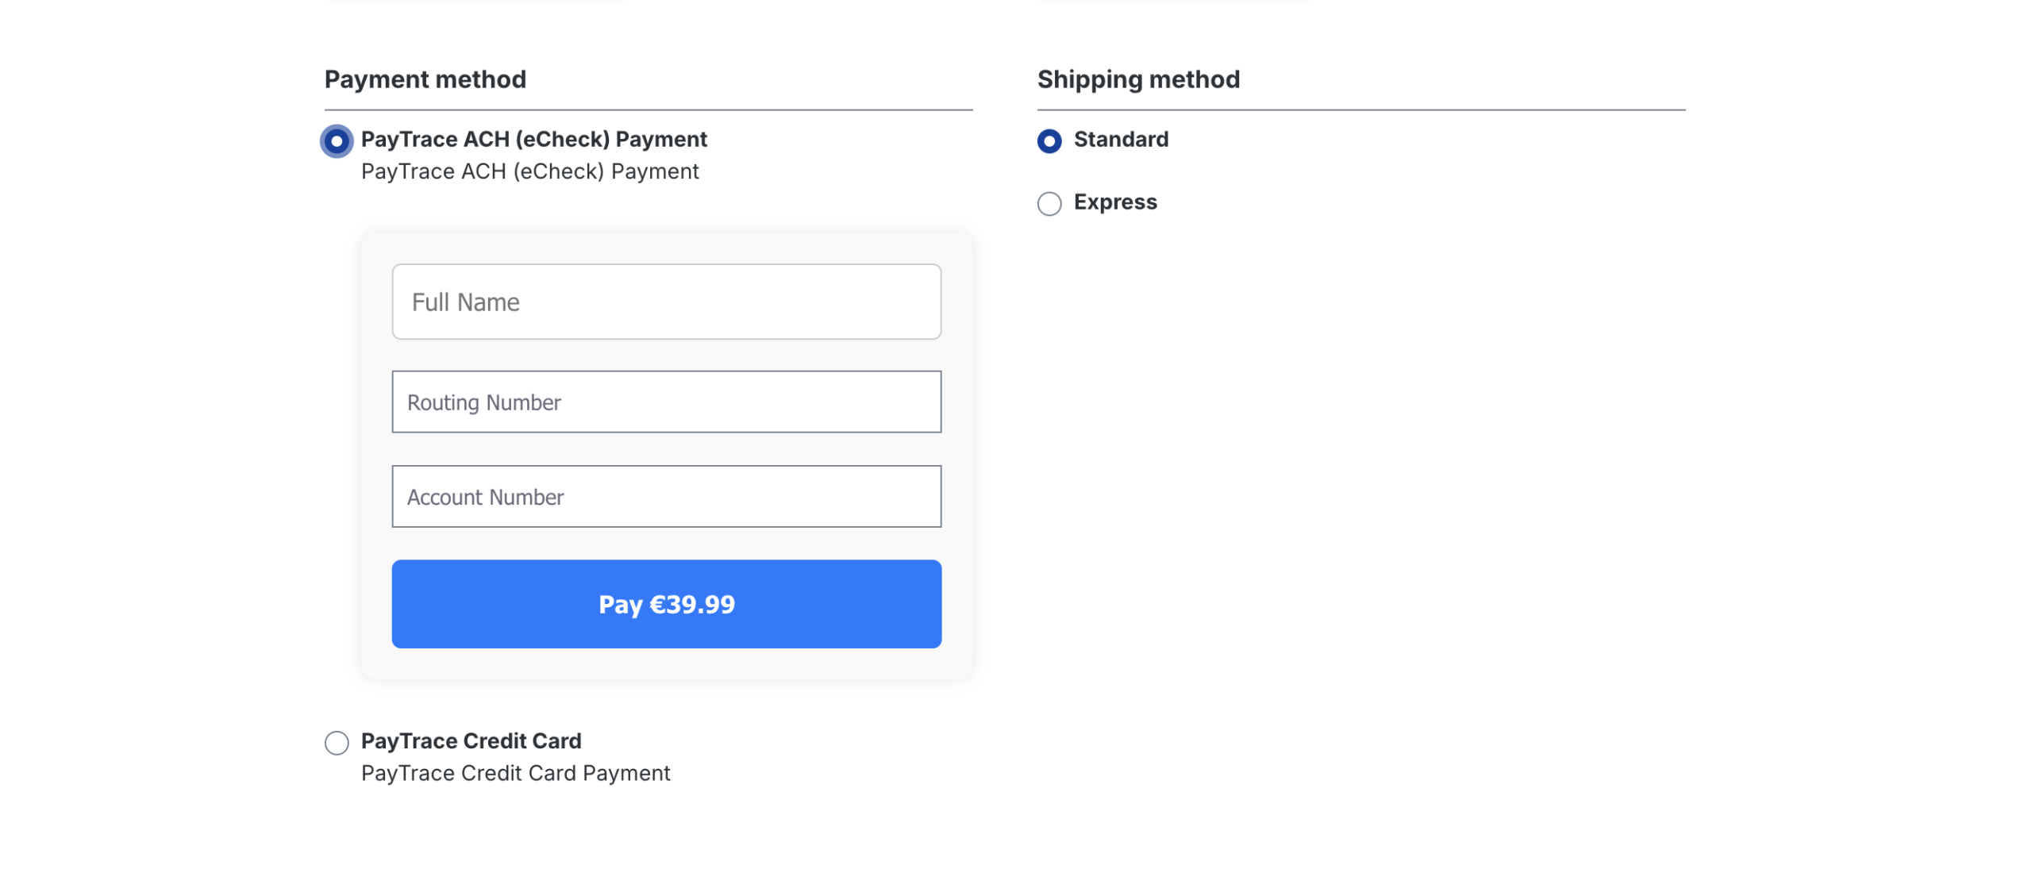This screenshot has height=892, width=2032.
Task: Click the non-bold PayTrace ACH description text
Action: (x=529, y=172)
